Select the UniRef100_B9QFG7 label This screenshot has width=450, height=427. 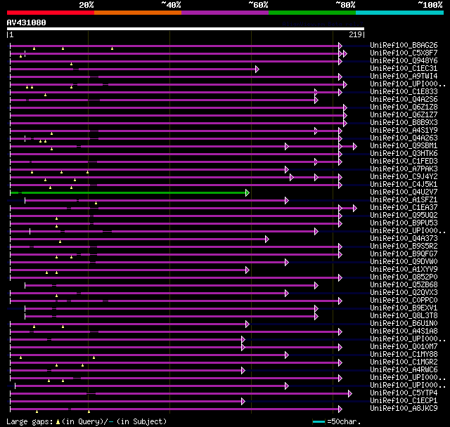(404, 254)
